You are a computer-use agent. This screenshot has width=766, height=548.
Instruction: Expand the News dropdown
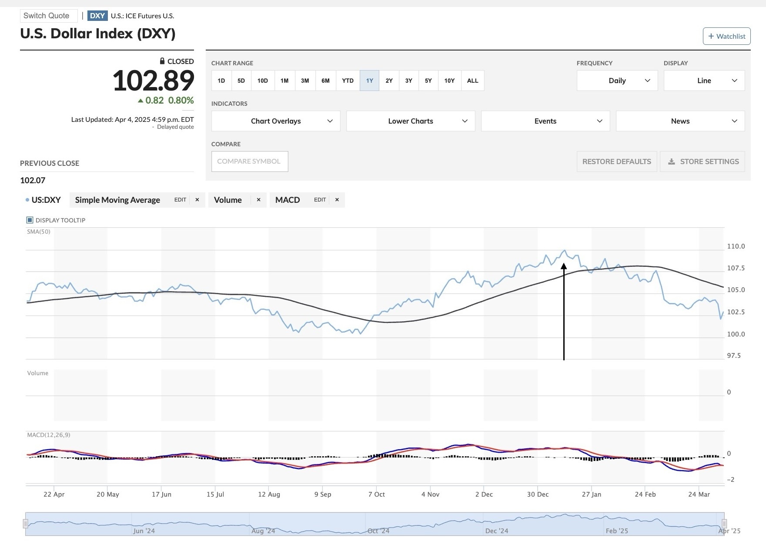coord(680,121)
